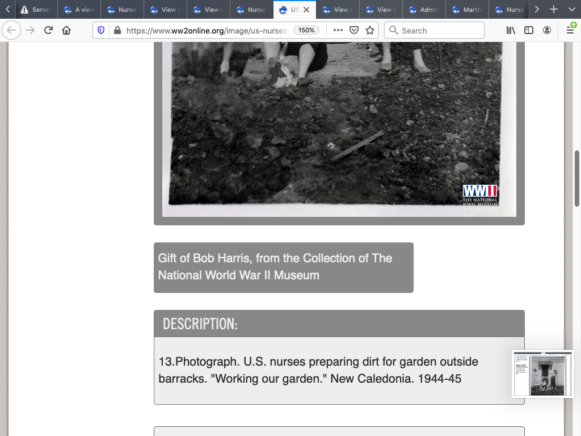The height and width of the screenshot is (436, 581).
Task: Bookmark this page with the star
Action: [x=370, y=31]
